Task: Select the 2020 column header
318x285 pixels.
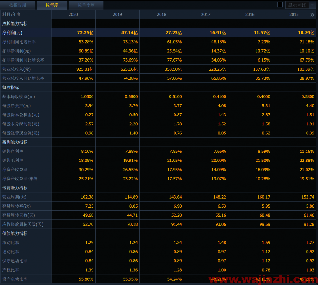Action: pos(73,14)
